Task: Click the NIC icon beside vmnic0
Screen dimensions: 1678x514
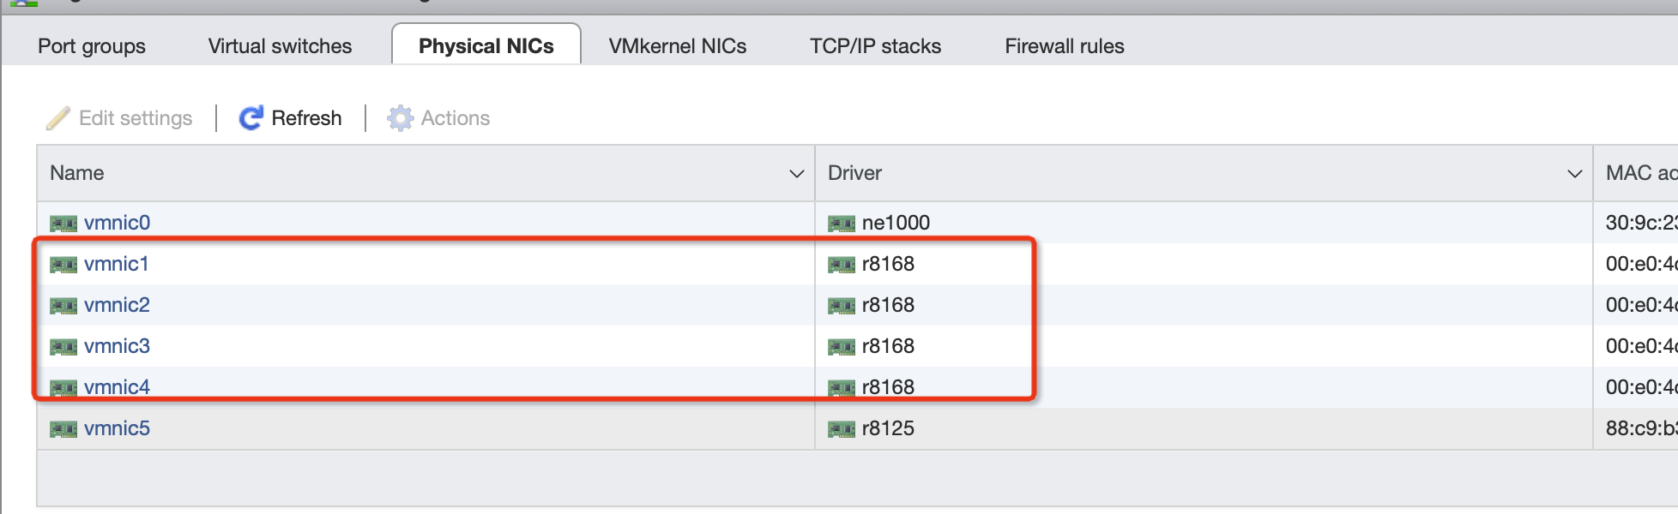Action: coord(63,224)
